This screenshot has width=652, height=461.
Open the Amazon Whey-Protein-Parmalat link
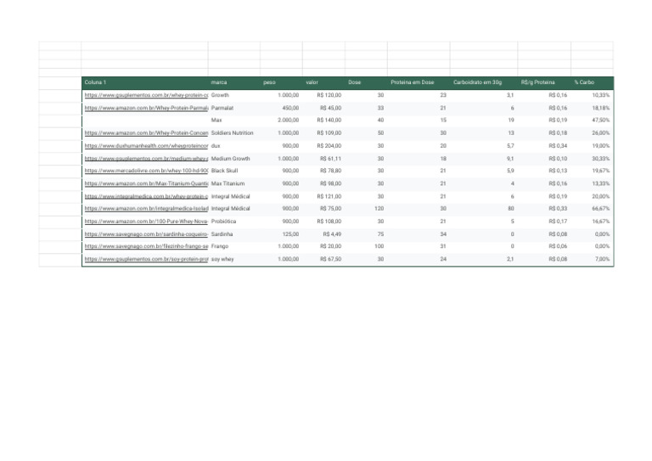coord(146,108)
